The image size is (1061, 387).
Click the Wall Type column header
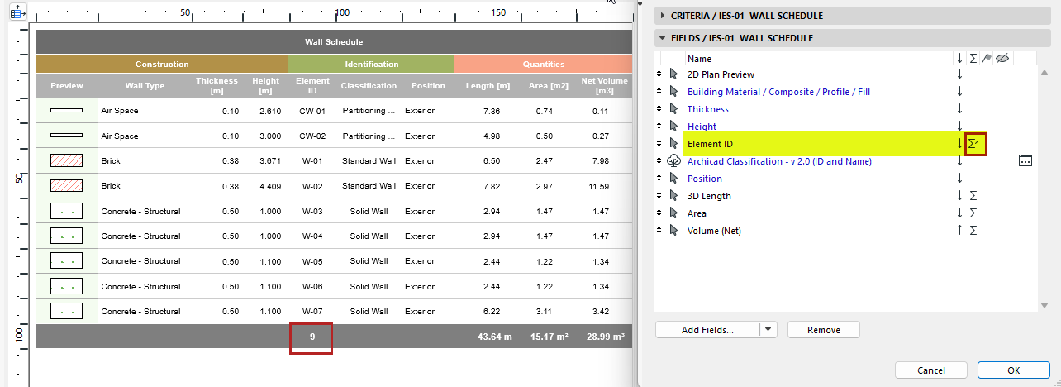tap(145, 86)
